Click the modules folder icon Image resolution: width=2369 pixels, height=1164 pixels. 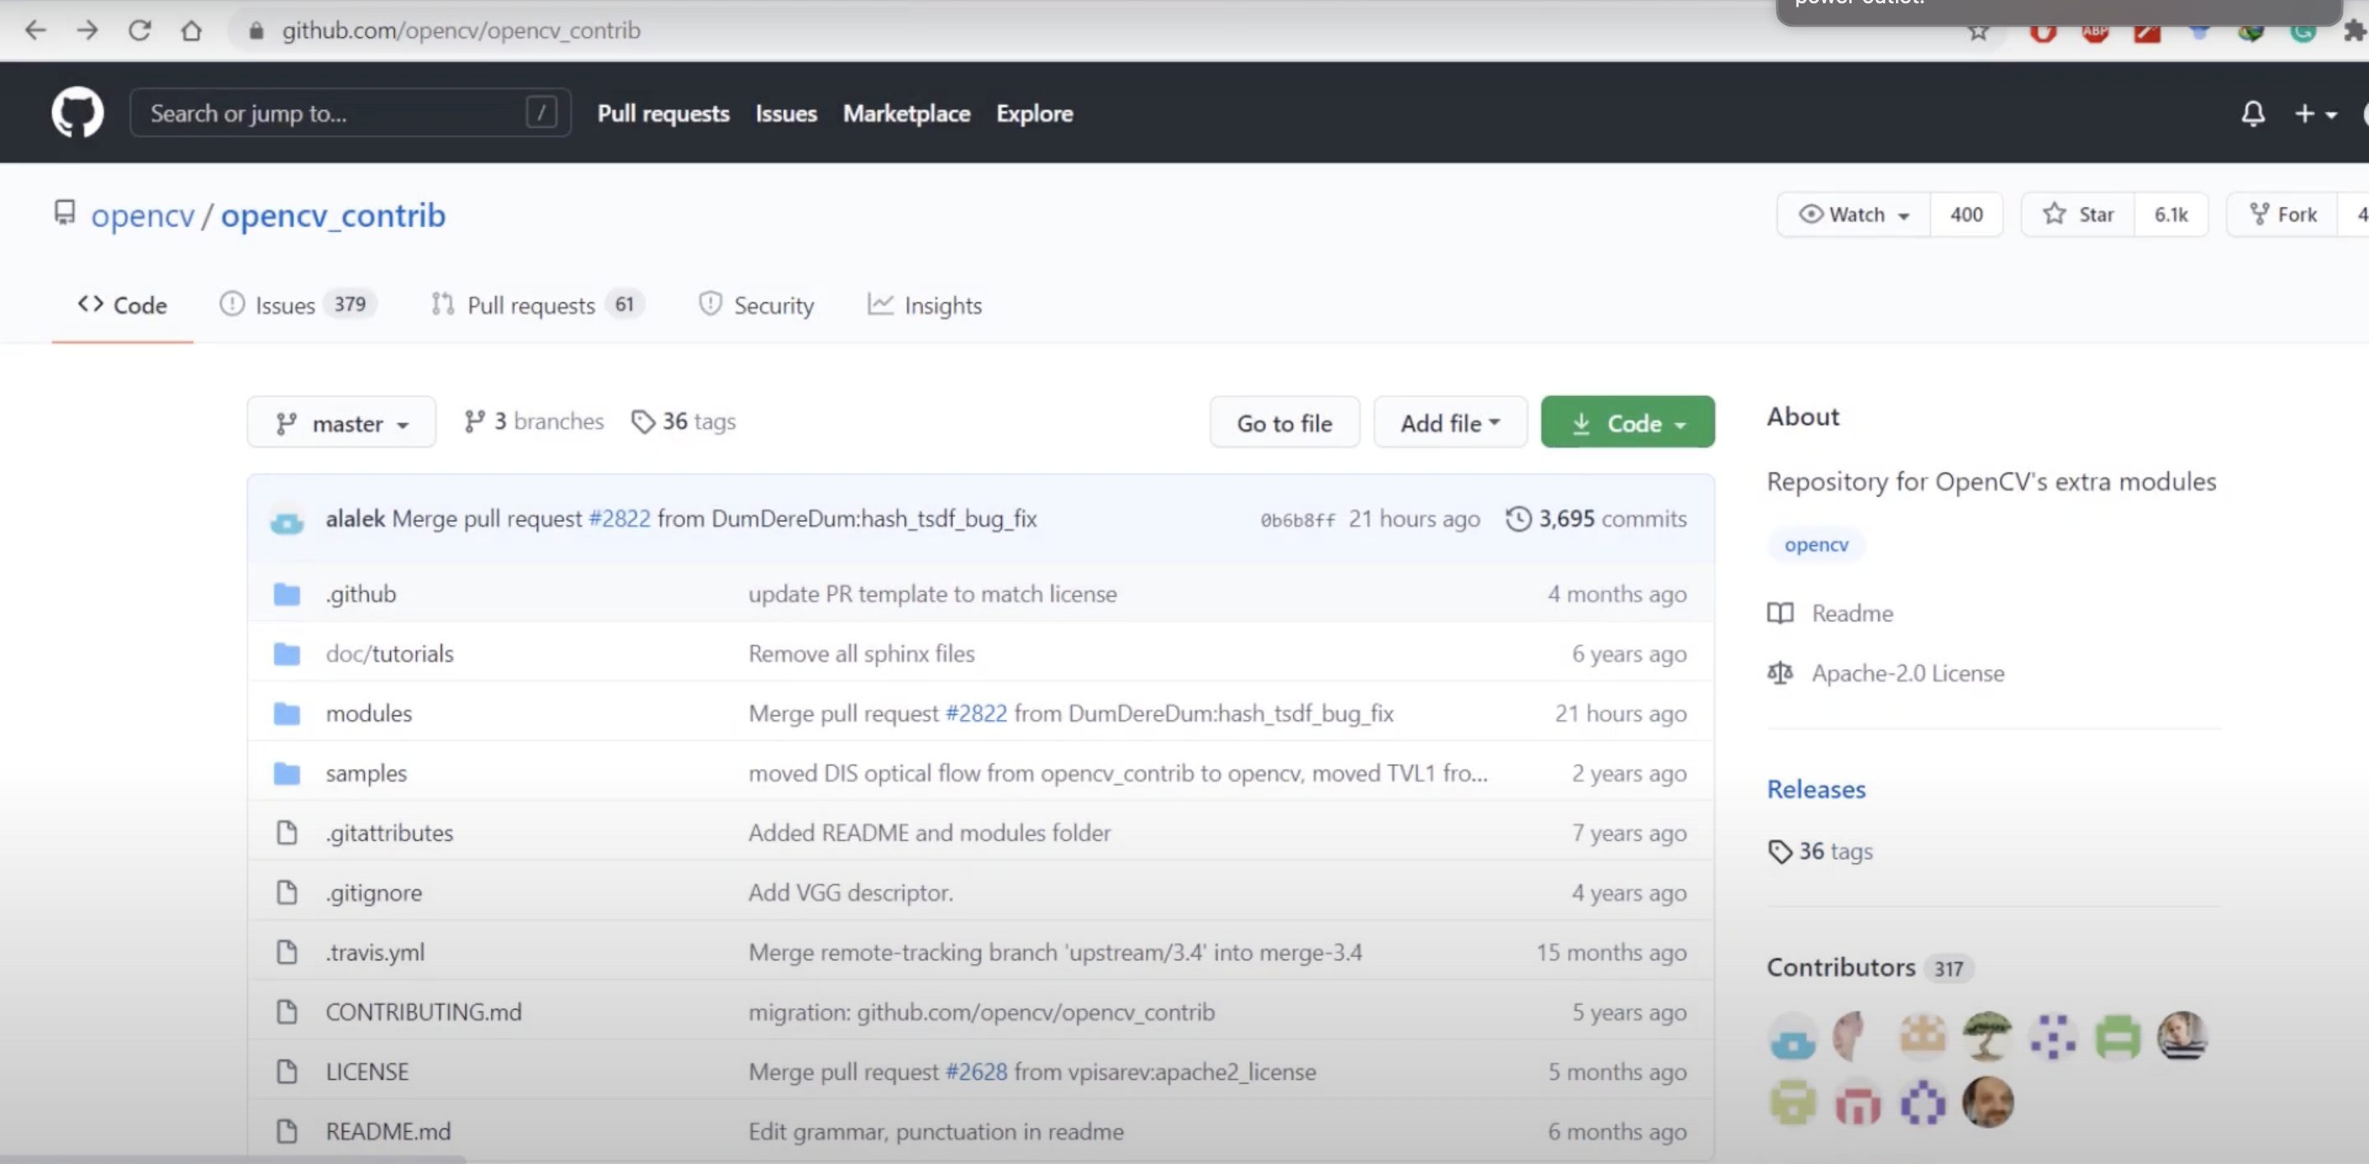287,713
